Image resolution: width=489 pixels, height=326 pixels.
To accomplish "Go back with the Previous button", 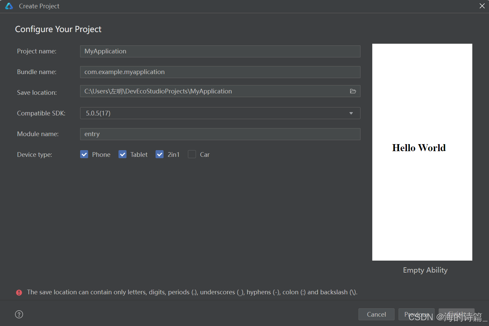I will tap(416, 314).
